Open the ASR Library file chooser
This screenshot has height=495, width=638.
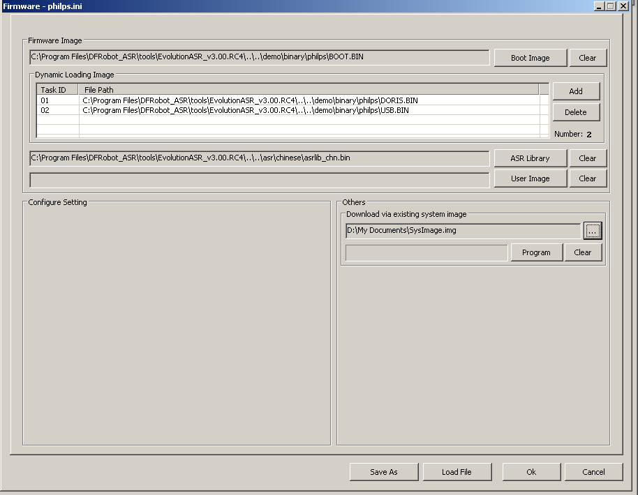tap(531, 158)
